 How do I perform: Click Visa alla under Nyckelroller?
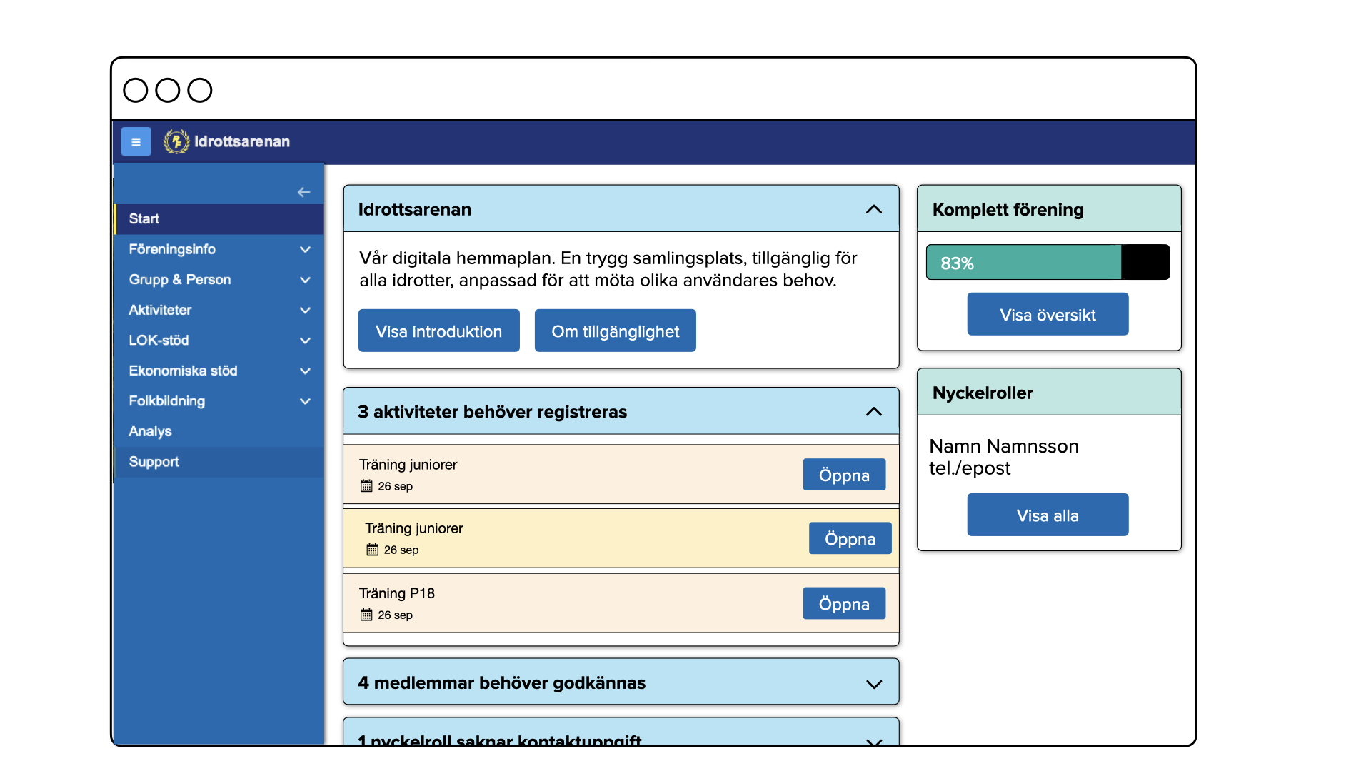[x=1047, y=515]
